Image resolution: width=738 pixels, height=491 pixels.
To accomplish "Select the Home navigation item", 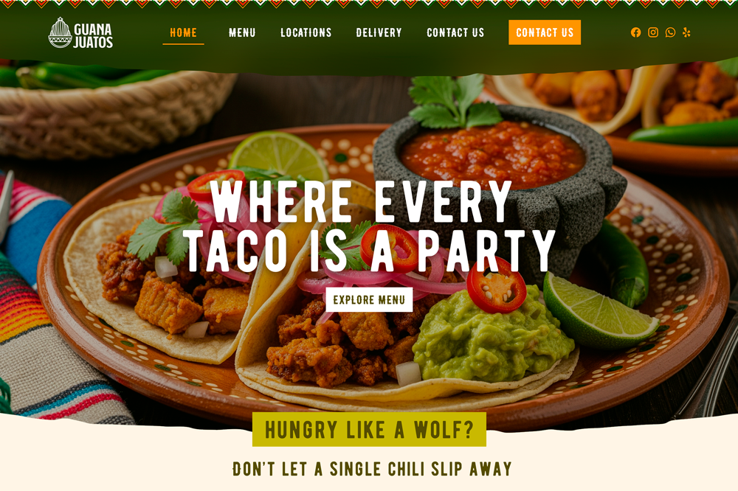I will [183, 33].
